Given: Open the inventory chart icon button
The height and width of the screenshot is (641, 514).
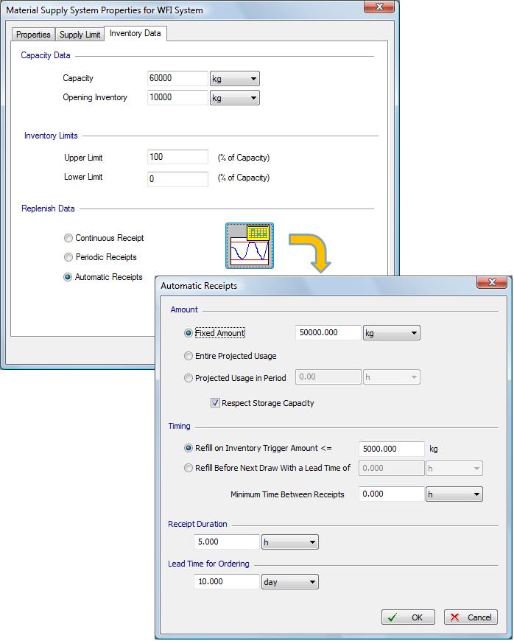Looking at the screenshot, I should [x=250, y=246].
